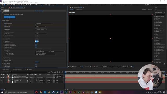
Task: Click Active Camera view dropdown
Action: [111, 67]
